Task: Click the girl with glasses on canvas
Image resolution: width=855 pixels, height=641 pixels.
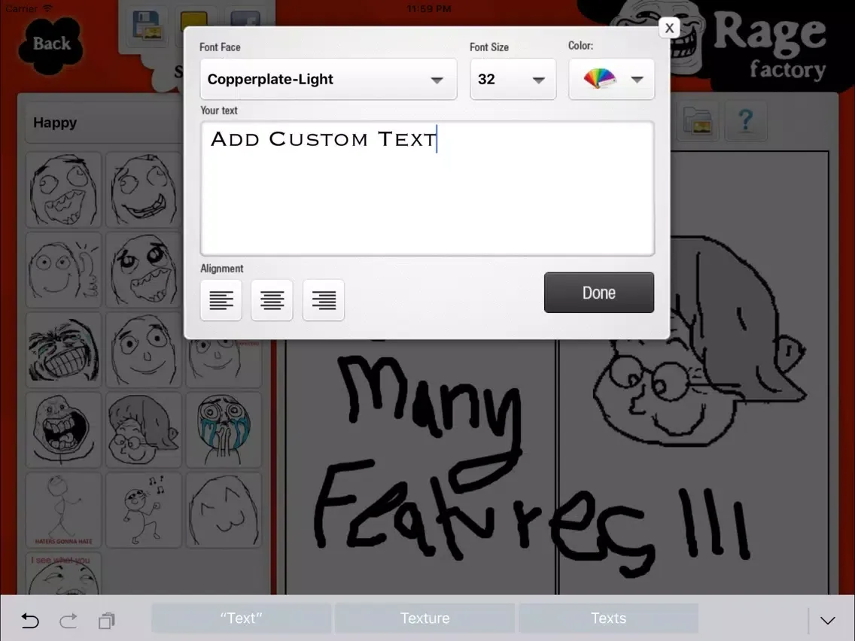Action: 700,341
